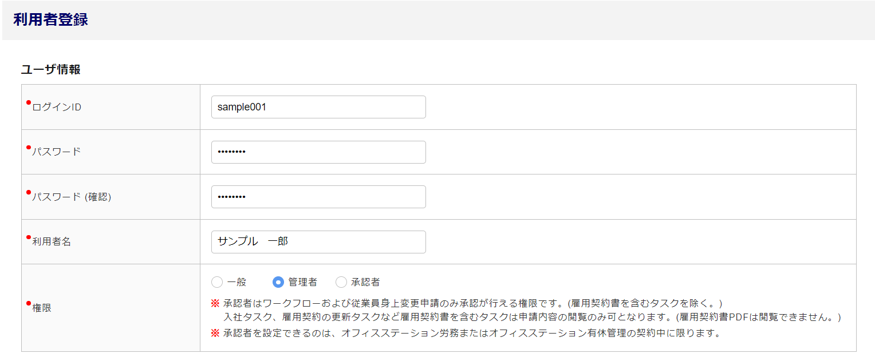Screen dimensions: 875x361
Task: Focus the パスワード input field
Action: (318, 152)
